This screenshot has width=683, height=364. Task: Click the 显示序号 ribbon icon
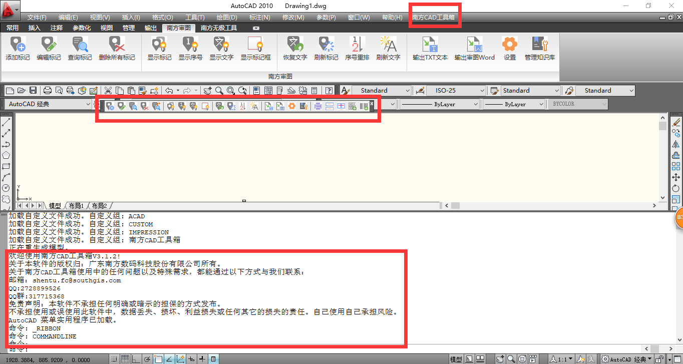pyautogui.click(x=190, y=48)
